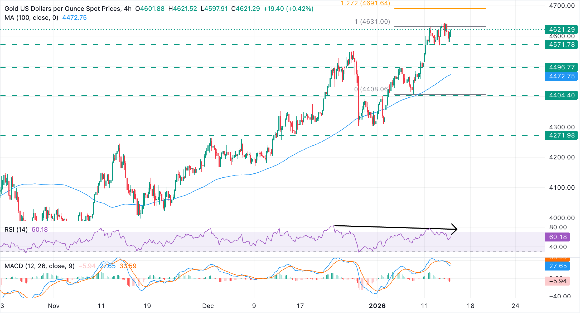Screen dimensions: 580x313
Task: Select the 4496.77 resistance price tag
Action: coord(561,67)
